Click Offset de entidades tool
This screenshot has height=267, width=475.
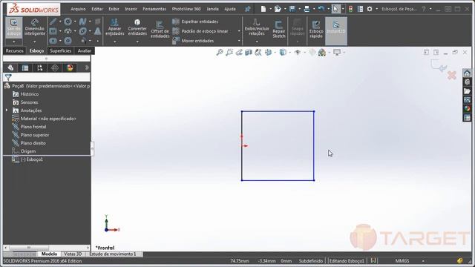[160, 29]
